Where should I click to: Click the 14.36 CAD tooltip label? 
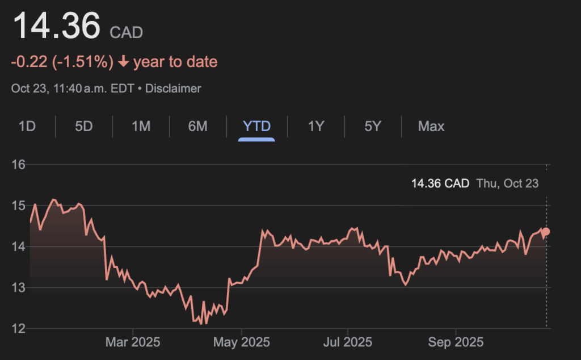tap(440, 183)
